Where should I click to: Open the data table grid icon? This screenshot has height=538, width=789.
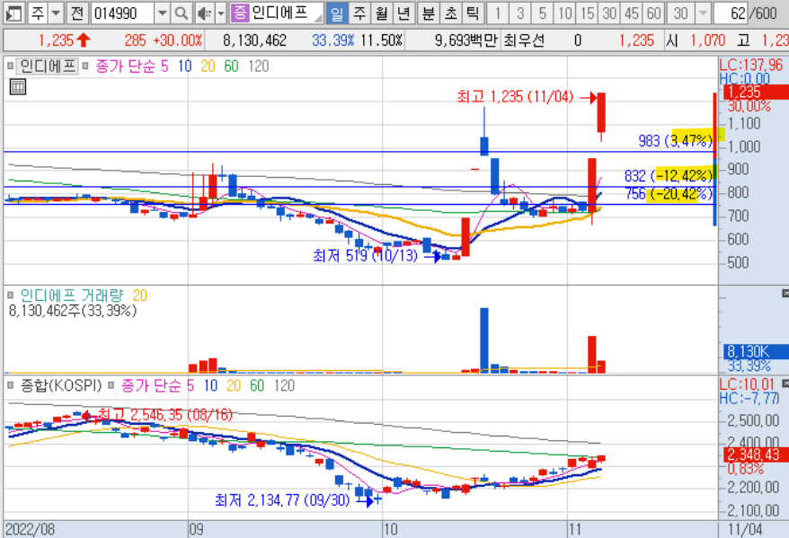(18, 87)
